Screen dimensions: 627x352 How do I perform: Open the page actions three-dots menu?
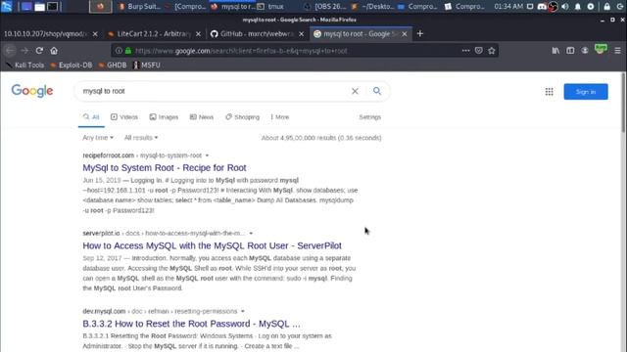[466, 51]
